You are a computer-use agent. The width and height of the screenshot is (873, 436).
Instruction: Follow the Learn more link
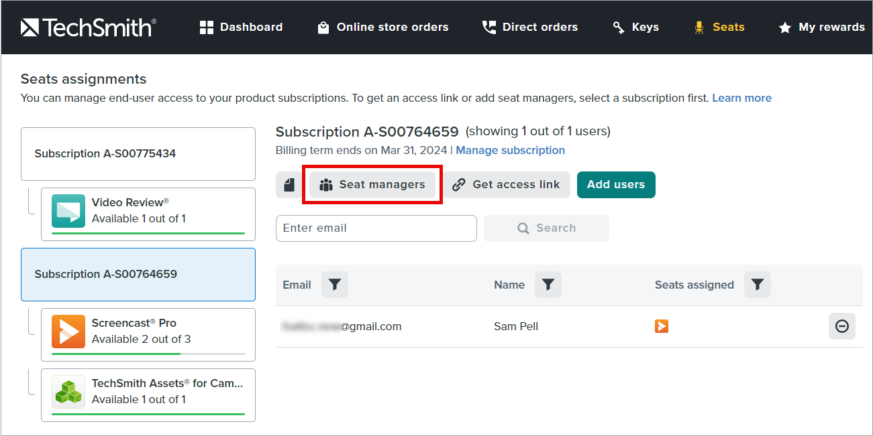point(741,98)
